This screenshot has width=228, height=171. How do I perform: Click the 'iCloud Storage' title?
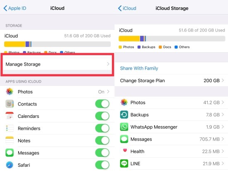pos(172,8)
